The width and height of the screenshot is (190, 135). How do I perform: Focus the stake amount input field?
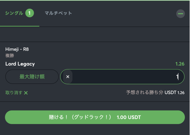click(x=122, y=77)
